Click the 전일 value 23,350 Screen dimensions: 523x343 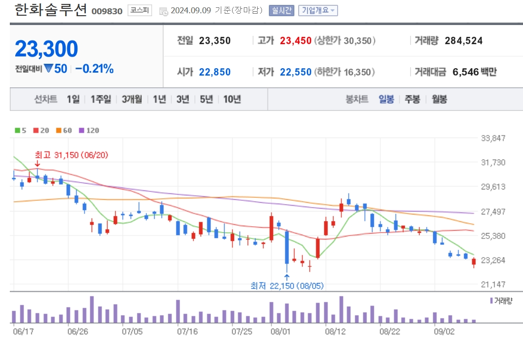[x=215, y=41]
